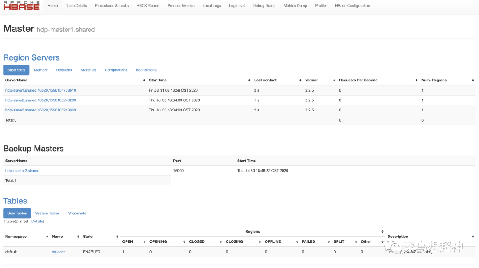Open hdp-master2.shared backup master link
Screen dimensions: 479x268
coord(22,171)
